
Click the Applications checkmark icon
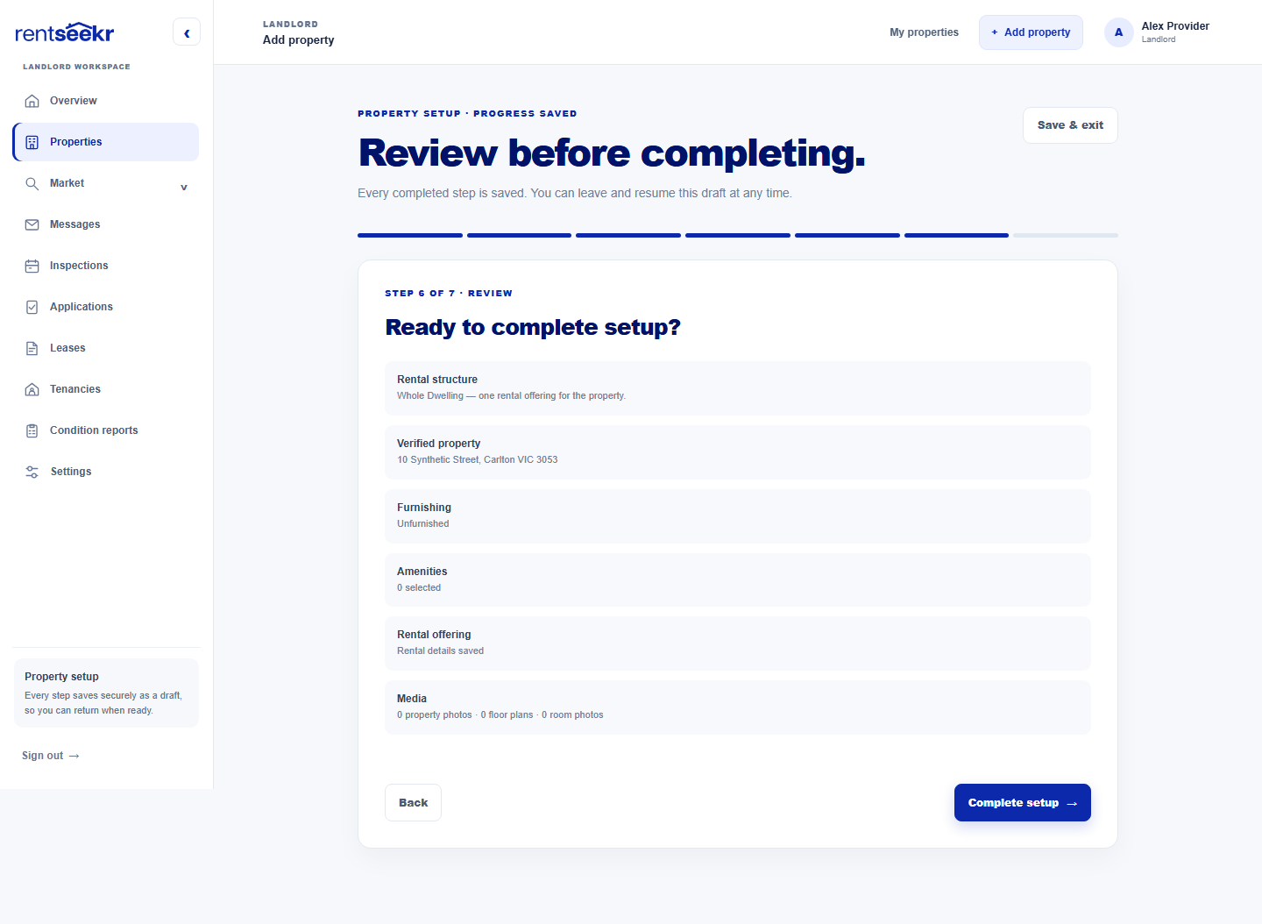pos(32,307)
